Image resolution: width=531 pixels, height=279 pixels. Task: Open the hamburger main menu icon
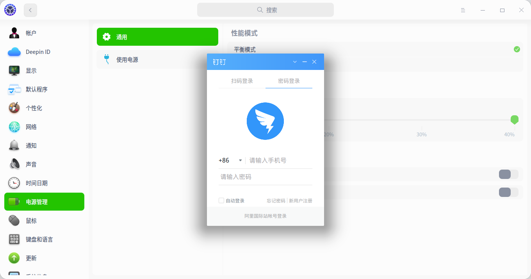463,10
